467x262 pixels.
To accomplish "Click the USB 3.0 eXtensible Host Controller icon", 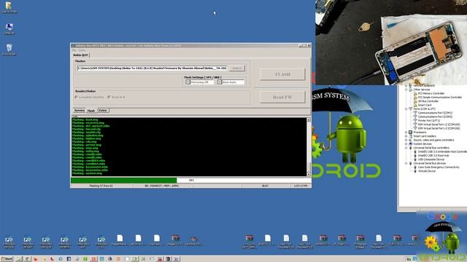I will point(415,151).
